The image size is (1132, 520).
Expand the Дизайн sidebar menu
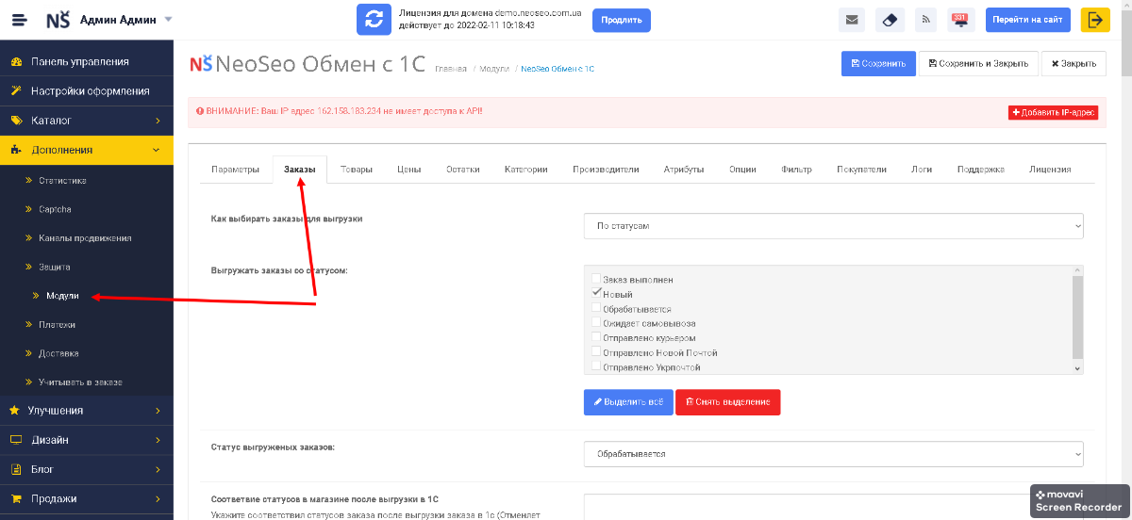(87, 440)
